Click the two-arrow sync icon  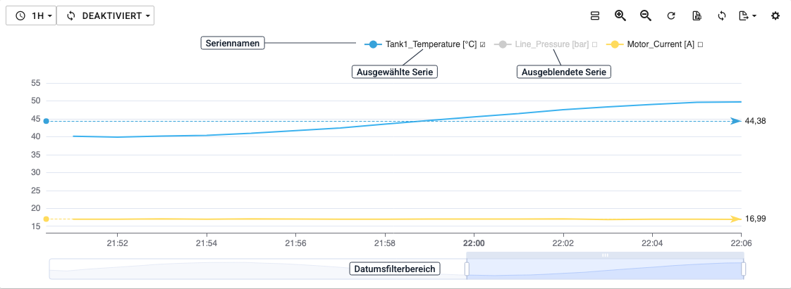click(x=722, y=16)
